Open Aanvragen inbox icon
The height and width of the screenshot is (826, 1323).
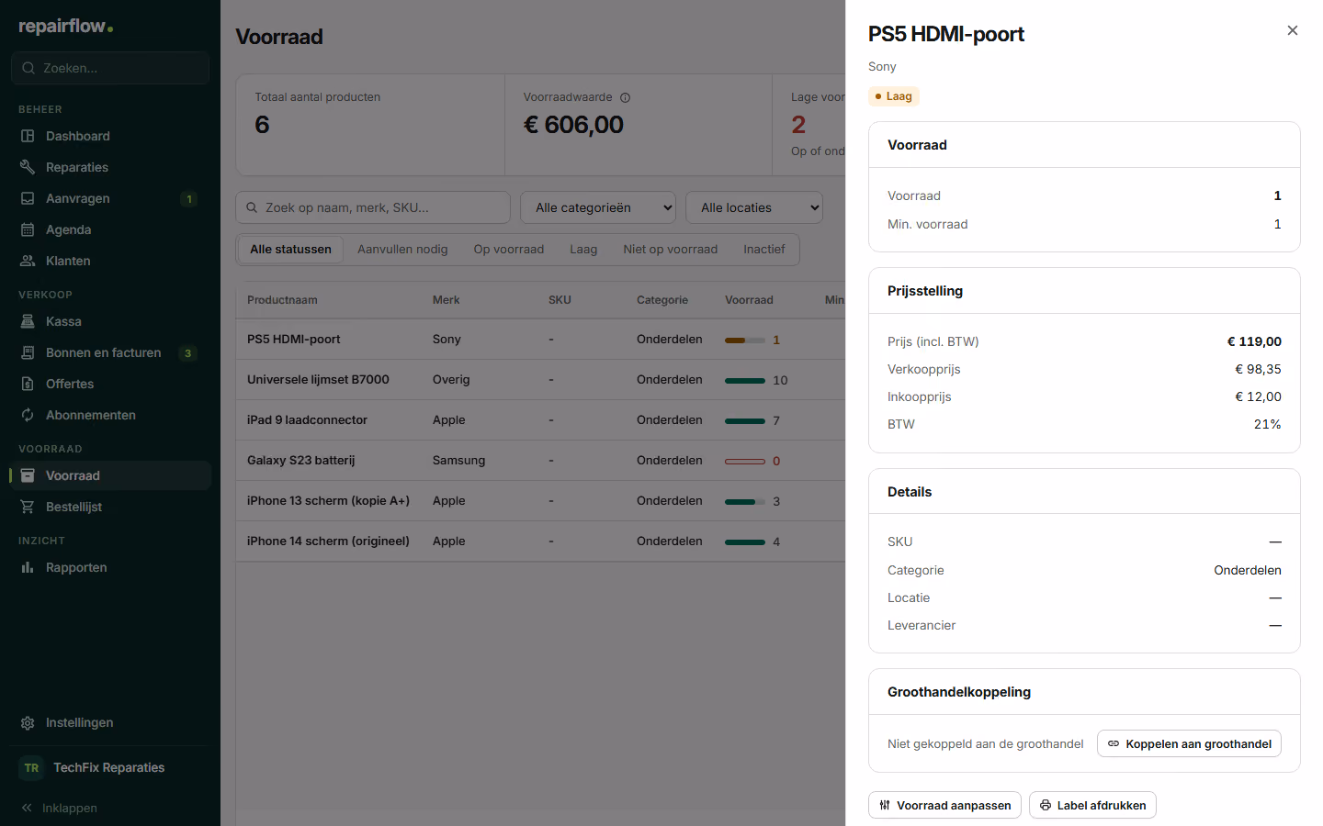tap(28, 198)
